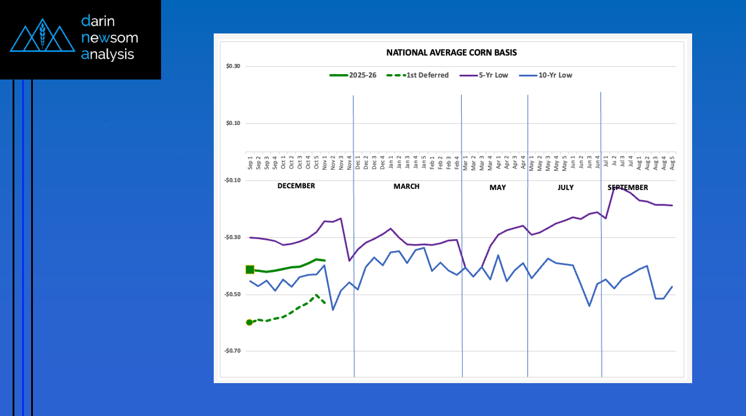Image resolution: width=746 pixels, height=416 pixels.
Task: Click the SEPTEMBER contract section label
Action: click(x=627, y=188)
